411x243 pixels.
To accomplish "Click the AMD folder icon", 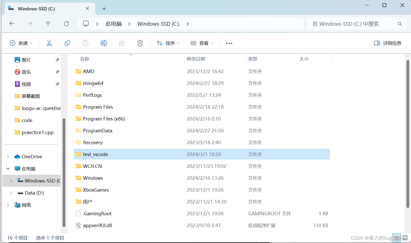I will [x=79, y=71].
